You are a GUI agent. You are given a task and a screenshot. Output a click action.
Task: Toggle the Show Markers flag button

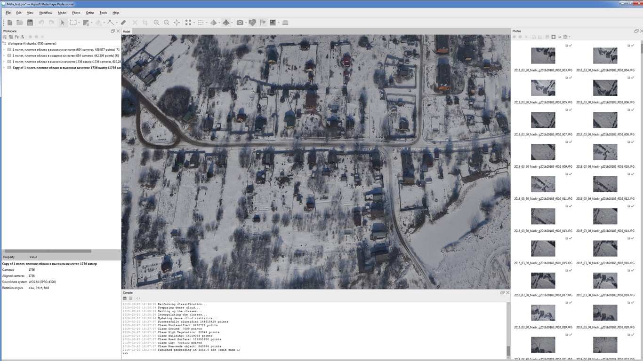pyautogui.click(x=263, y=23)
